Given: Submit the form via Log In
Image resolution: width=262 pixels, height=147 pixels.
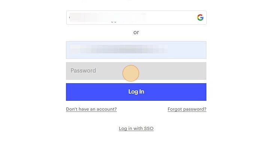Looking at the screenshot, I should tap(136, 92).
